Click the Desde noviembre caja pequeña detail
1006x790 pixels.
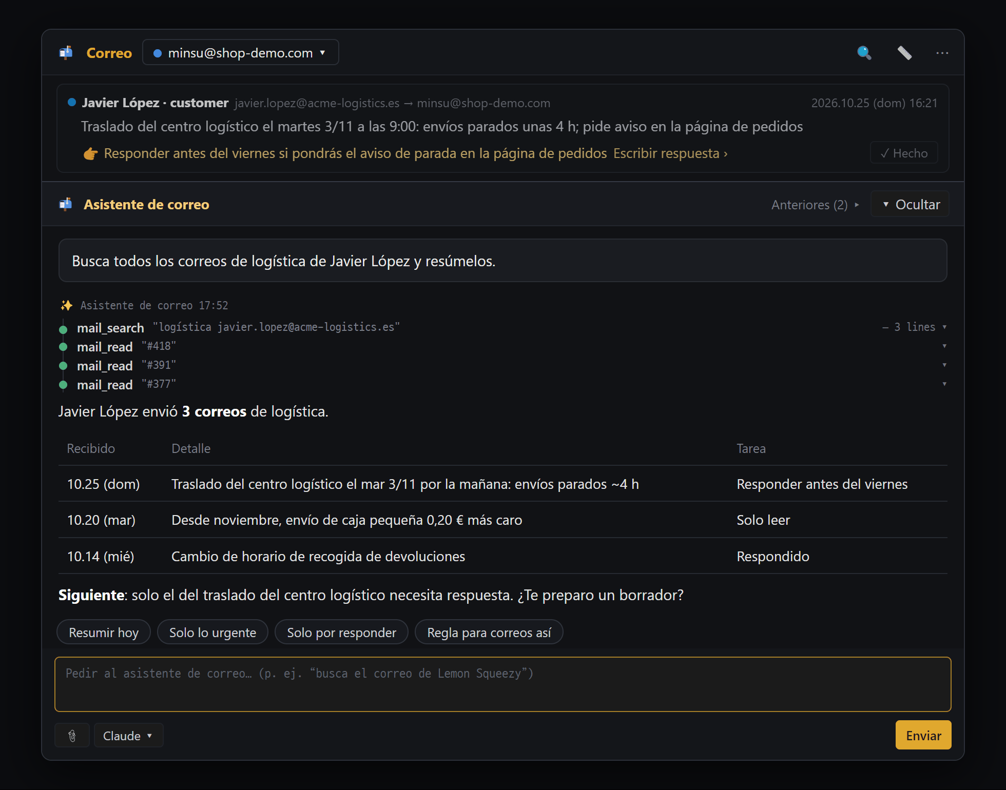point(347,520)
